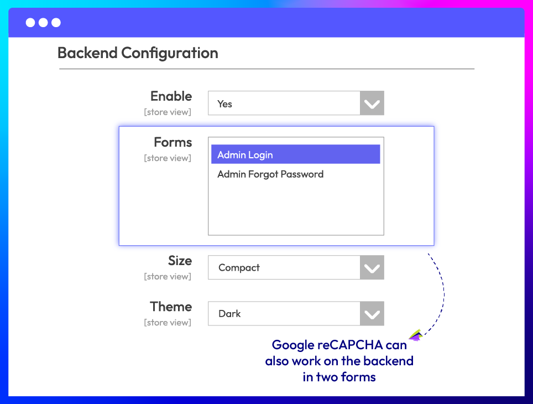
Task: Click the third white dot in the title bar
Action: click(x=56, y=23)
